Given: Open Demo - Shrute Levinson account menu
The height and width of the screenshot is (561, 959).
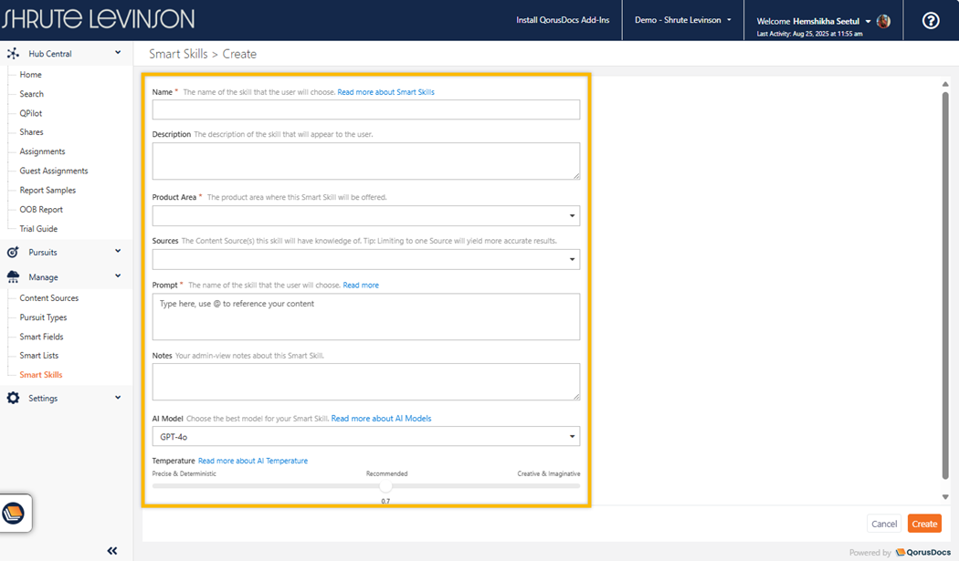Looking at the screenshot, I should [x=682, y=20].
